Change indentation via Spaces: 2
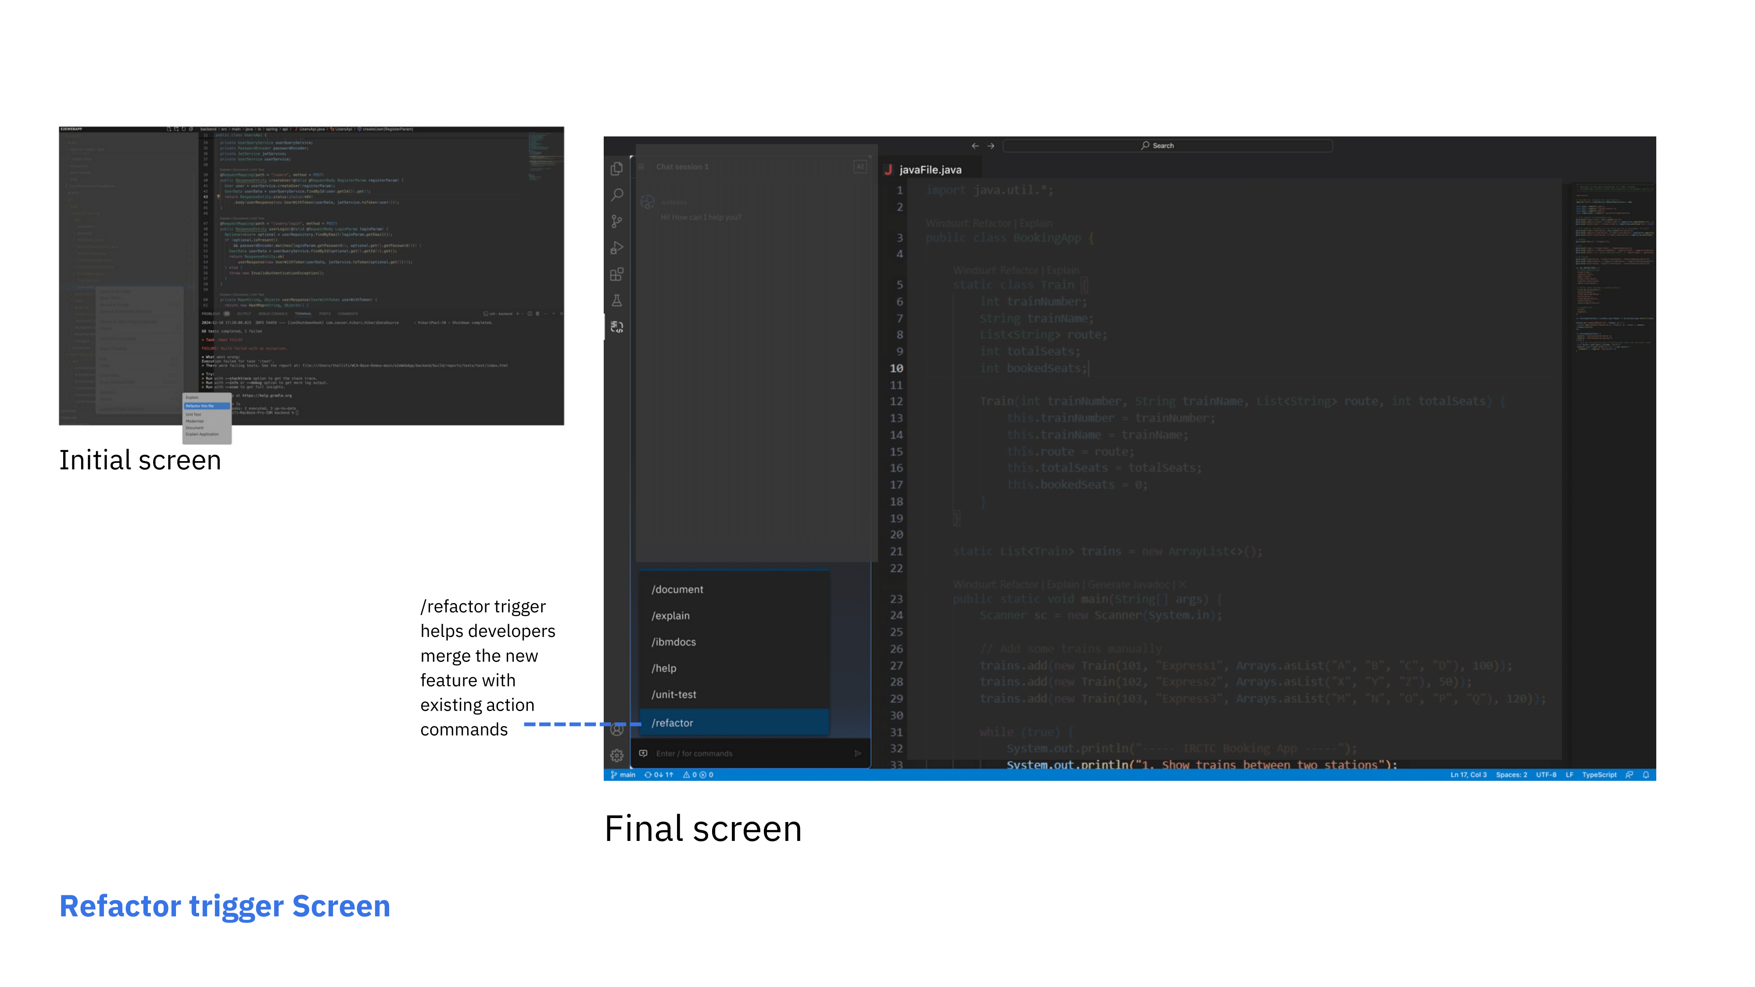This screenshot has height=987, width=1755. pyautogui.click(x=1511, y=775)
